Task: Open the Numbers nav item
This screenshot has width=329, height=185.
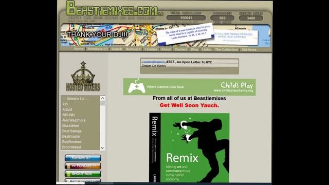Action: 134,49
